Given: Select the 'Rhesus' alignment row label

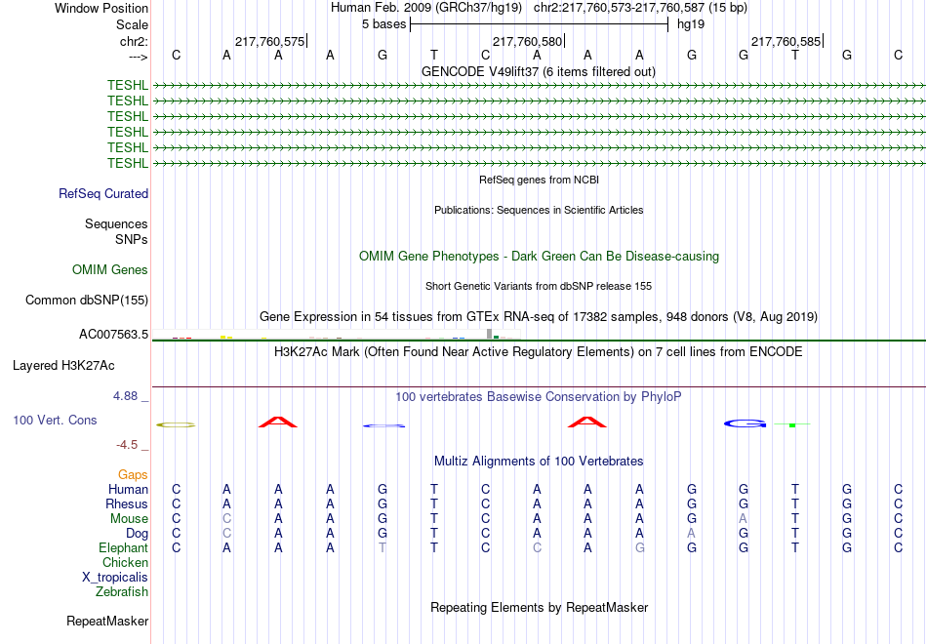Looking at the screenshot, I should click(x=127, y=503).
